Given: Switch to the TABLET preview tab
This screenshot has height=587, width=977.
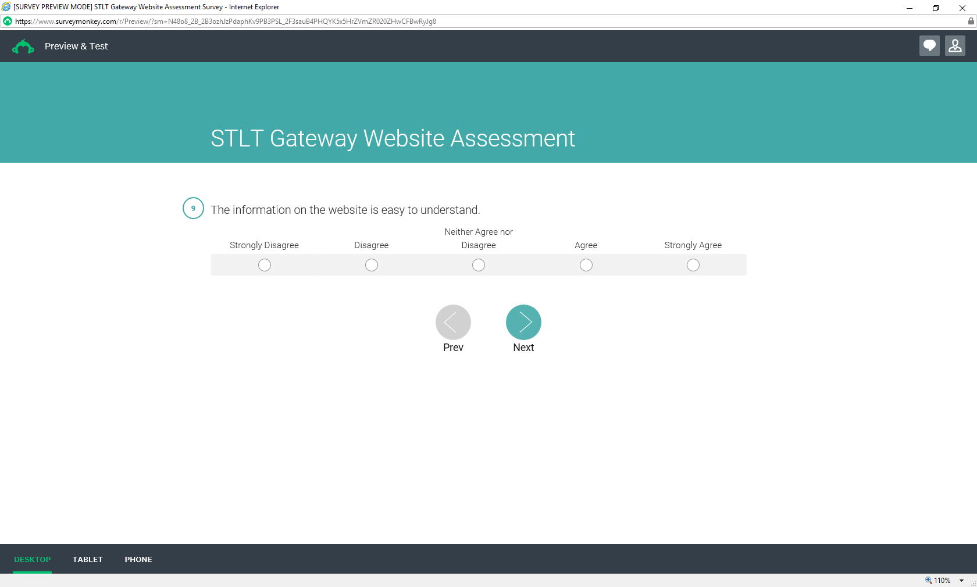Looking at the screenshot, I should click(88, 559).
